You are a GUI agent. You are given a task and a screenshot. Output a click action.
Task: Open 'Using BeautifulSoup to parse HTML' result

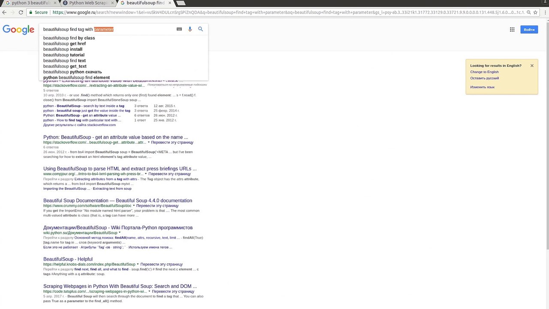pyautogui.click(x=120, y=169)
